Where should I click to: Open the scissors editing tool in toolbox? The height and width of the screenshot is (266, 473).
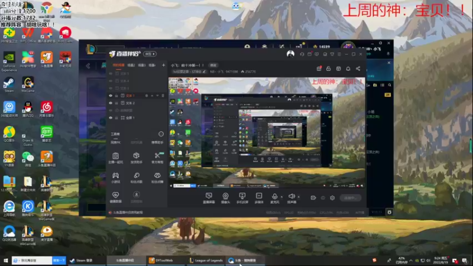(157, 158)
